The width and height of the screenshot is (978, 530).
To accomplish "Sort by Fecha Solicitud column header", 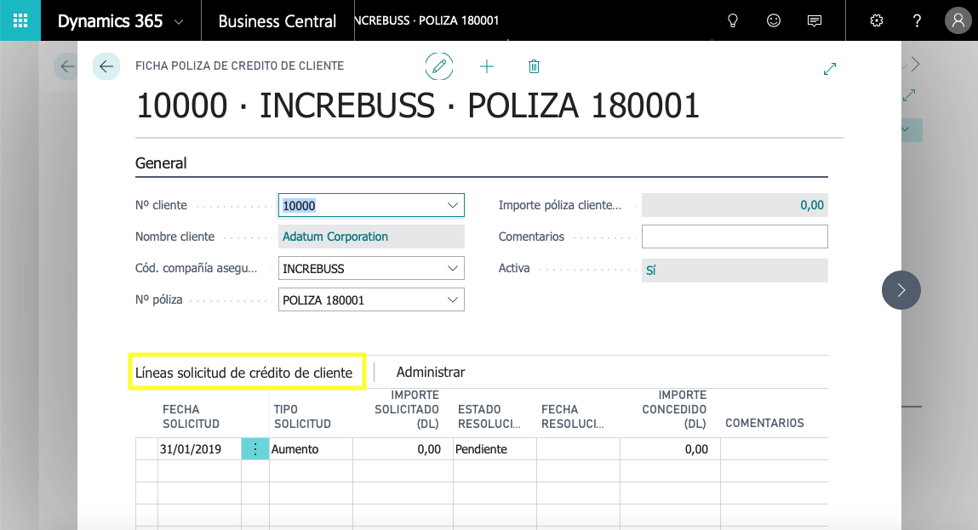I will point(191,417).
